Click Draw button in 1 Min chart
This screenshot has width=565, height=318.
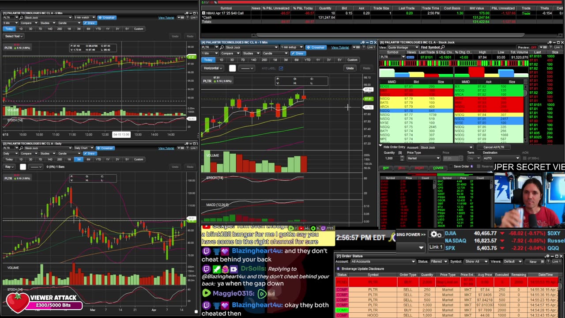[298, 53]
